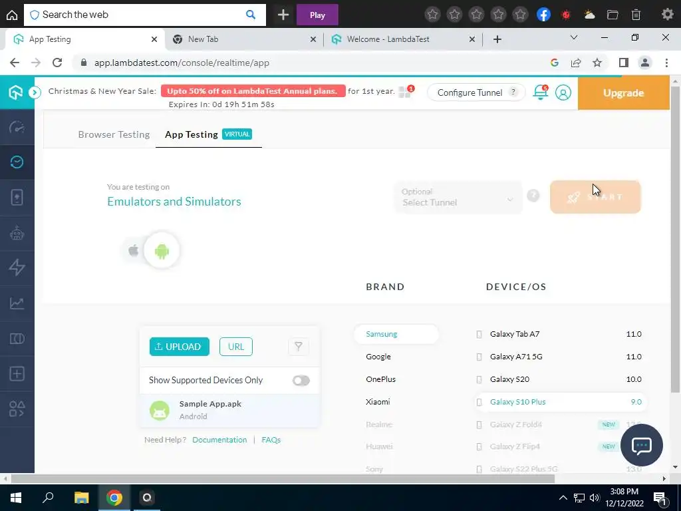Select the Sample App.apk entry
Viewport: 681px width, 511px height.
[229, 410]
